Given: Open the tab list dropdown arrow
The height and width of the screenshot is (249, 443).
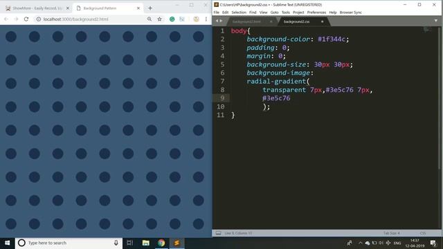Looking at the screenshot, I should click(436, 21).
